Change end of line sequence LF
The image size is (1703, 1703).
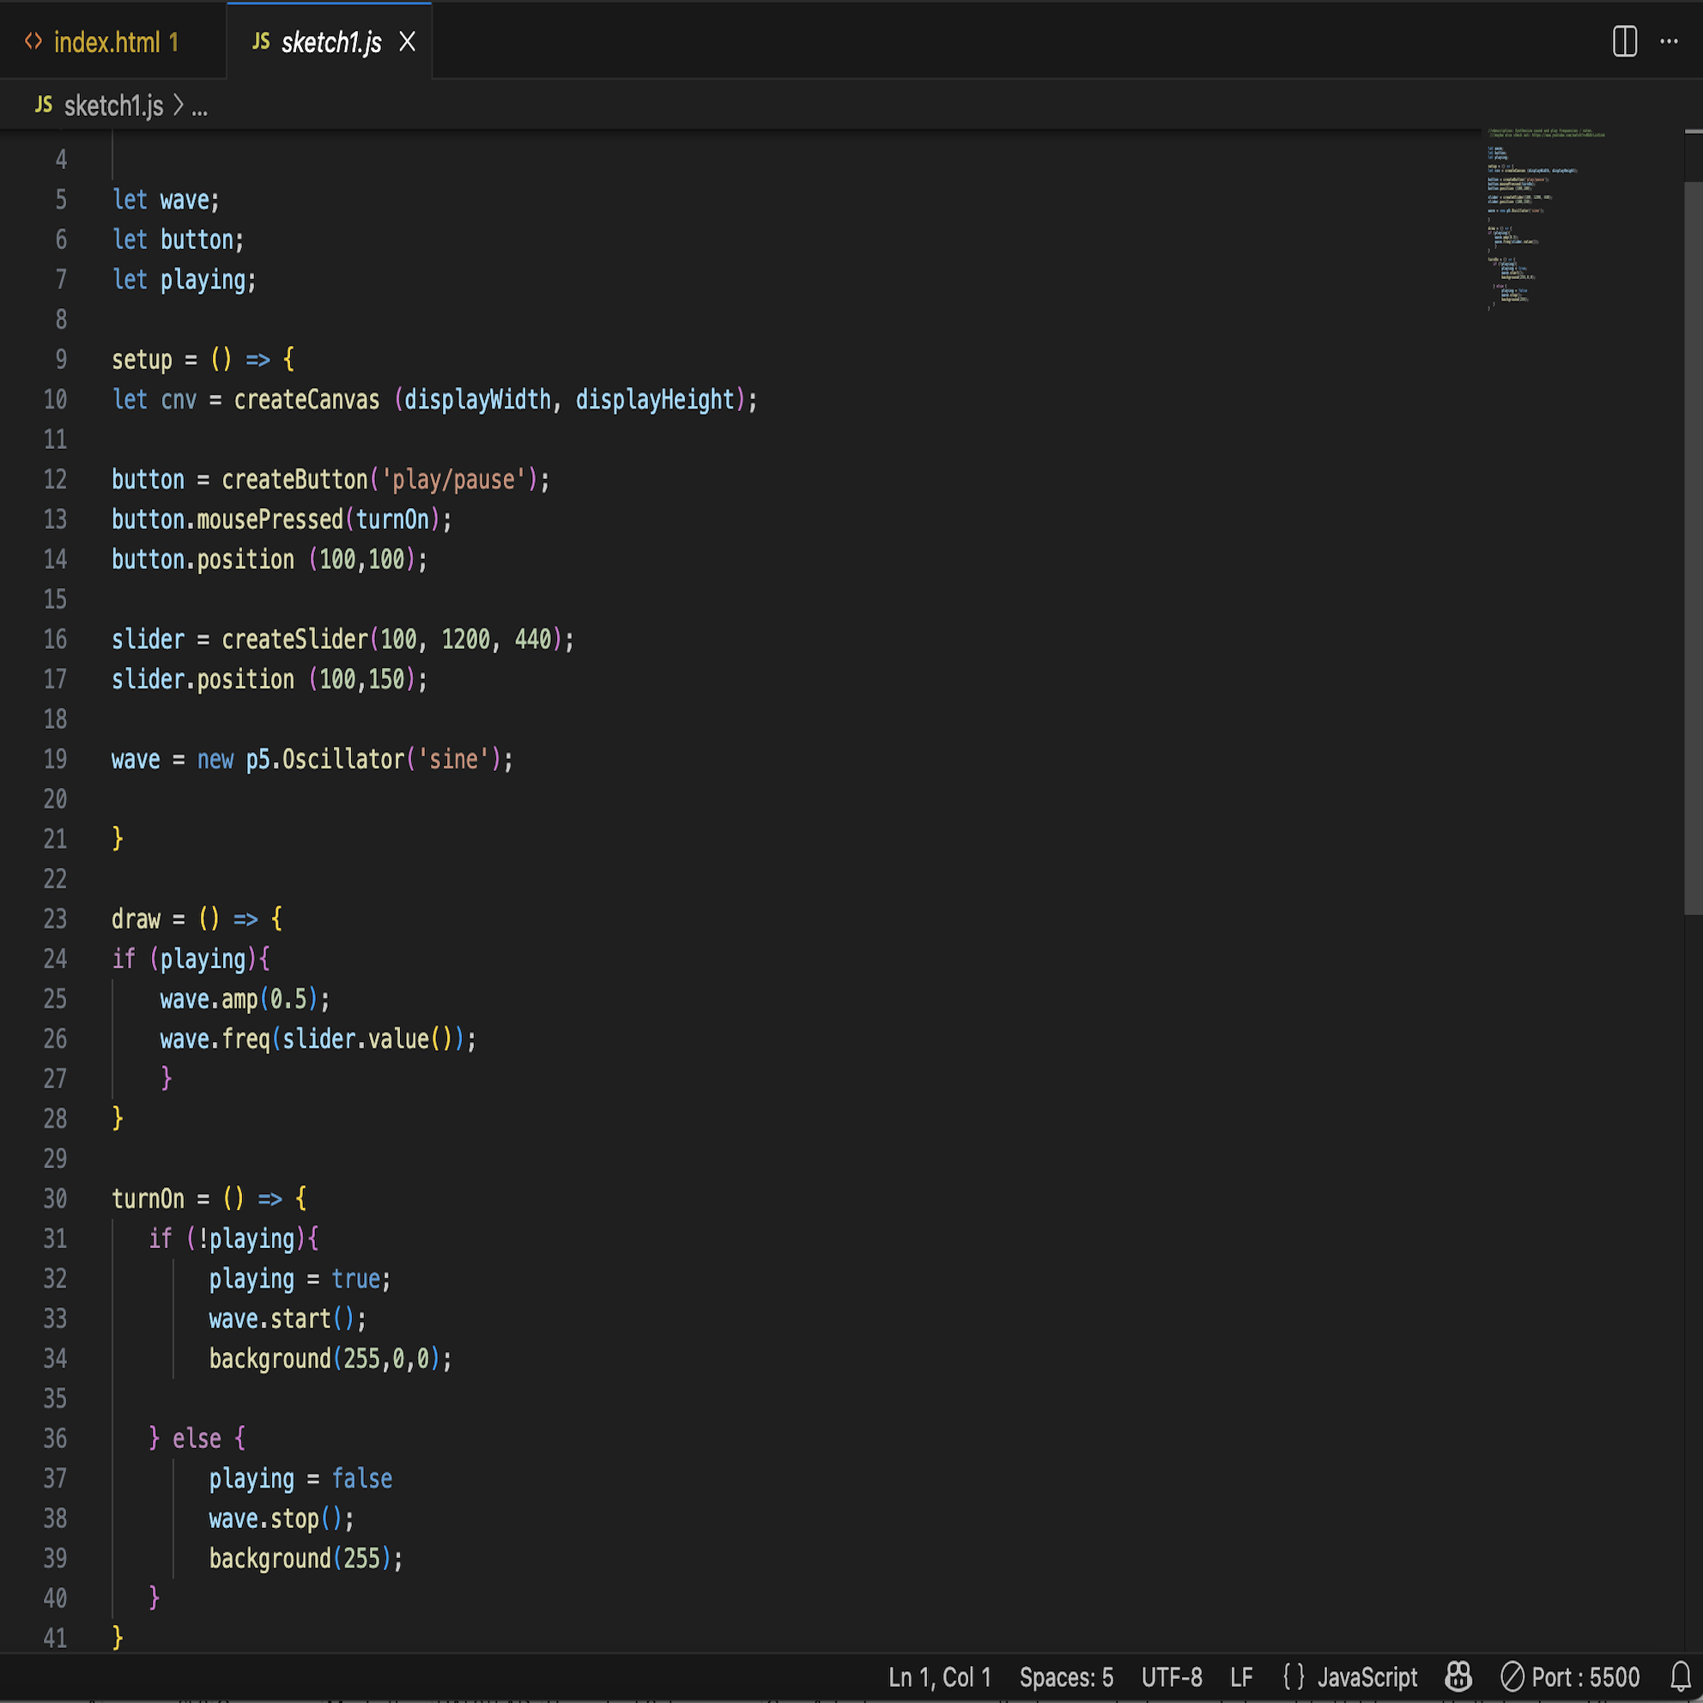[1241, 1676]
